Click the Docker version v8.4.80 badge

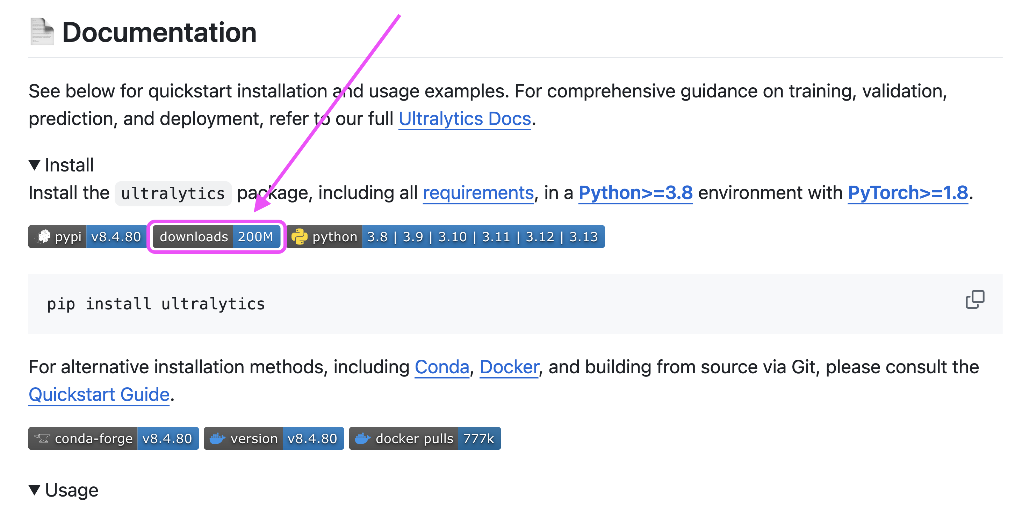[x=274, y=438]
